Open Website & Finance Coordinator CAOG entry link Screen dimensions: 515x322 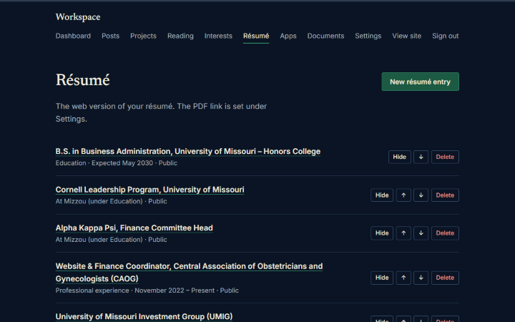189,273
